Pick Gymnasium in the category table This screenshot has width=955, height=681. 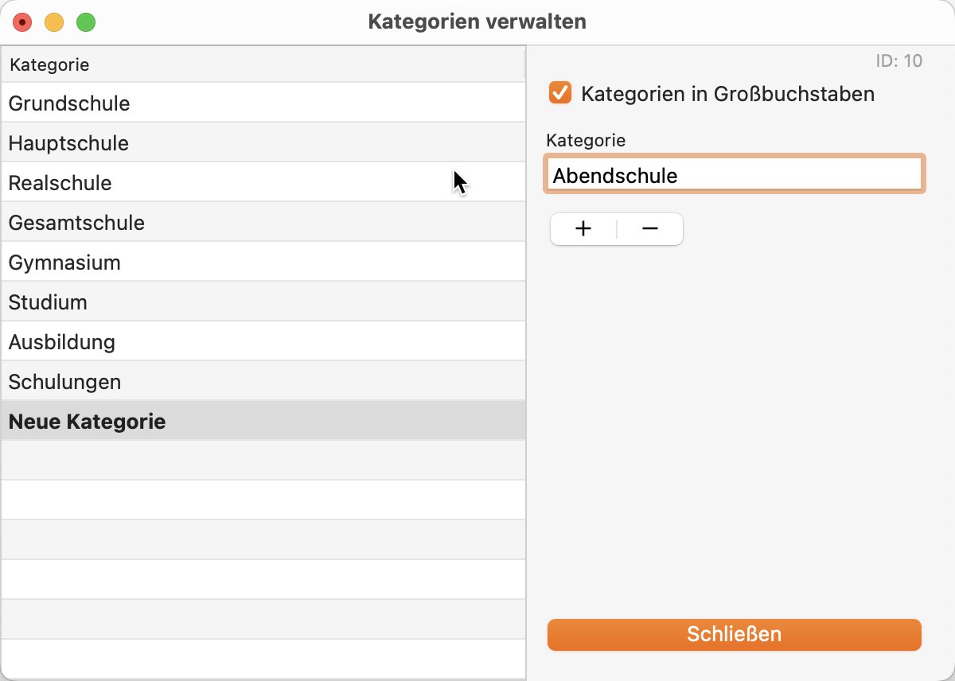[263, 263]
